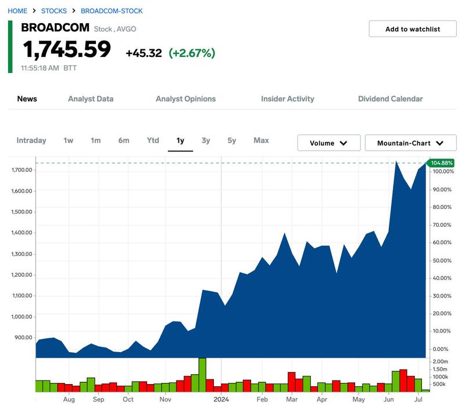Click the 1,745.59 stock price
The image size is (465, 409).
[67, 49]
